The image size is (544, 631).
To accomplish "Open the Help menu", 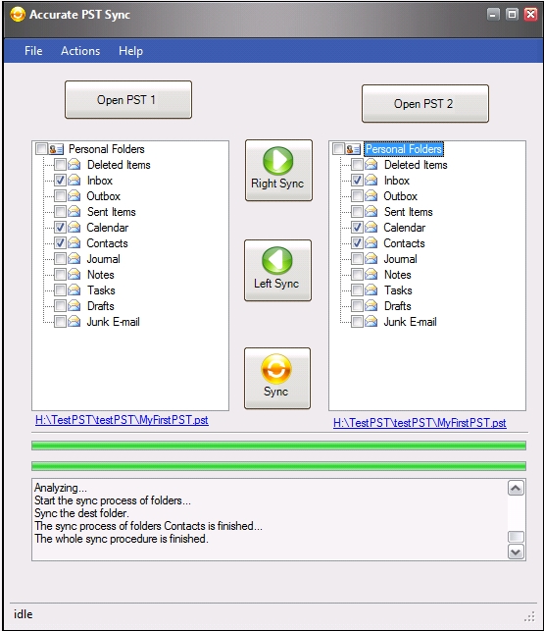I will click(x=130, y=51).
